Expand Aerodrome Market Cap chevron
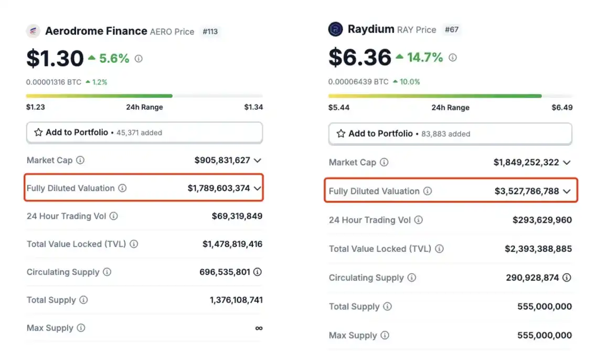 click(257, 160)
